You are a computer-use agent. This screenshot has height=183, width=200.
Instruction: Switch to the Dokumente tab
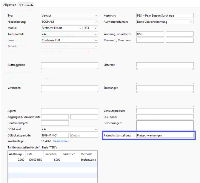[26, 5]
